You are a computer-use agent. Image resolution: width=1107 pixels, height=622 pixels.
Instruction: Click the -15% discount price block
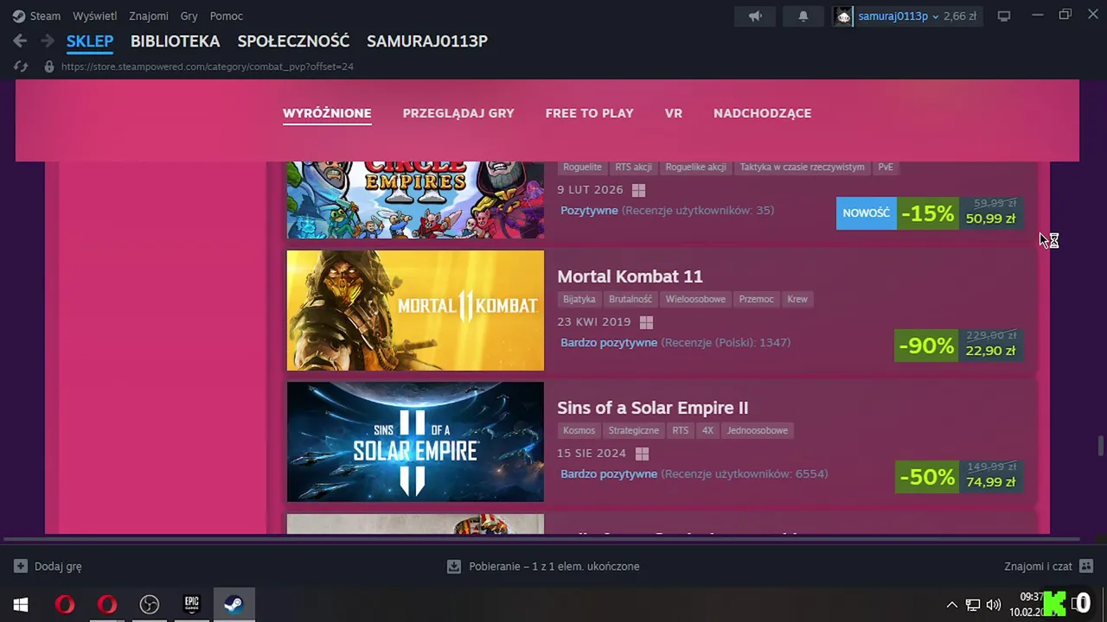[960, 213]
